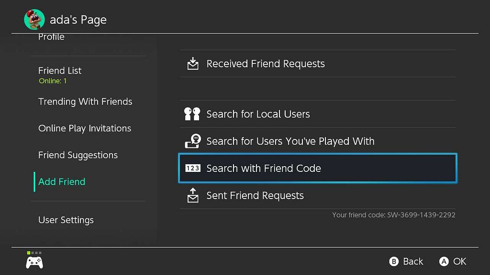Click the friend code SW-3699-1439-2292 text
Viewport: 490px width, 275px height.
click(x=421, y=215)
